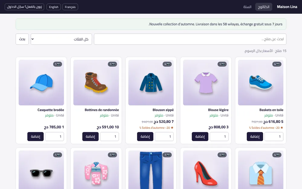Switch to the الكتالوج catalog tab
302x189 pixels.
(x=263, y=7)
